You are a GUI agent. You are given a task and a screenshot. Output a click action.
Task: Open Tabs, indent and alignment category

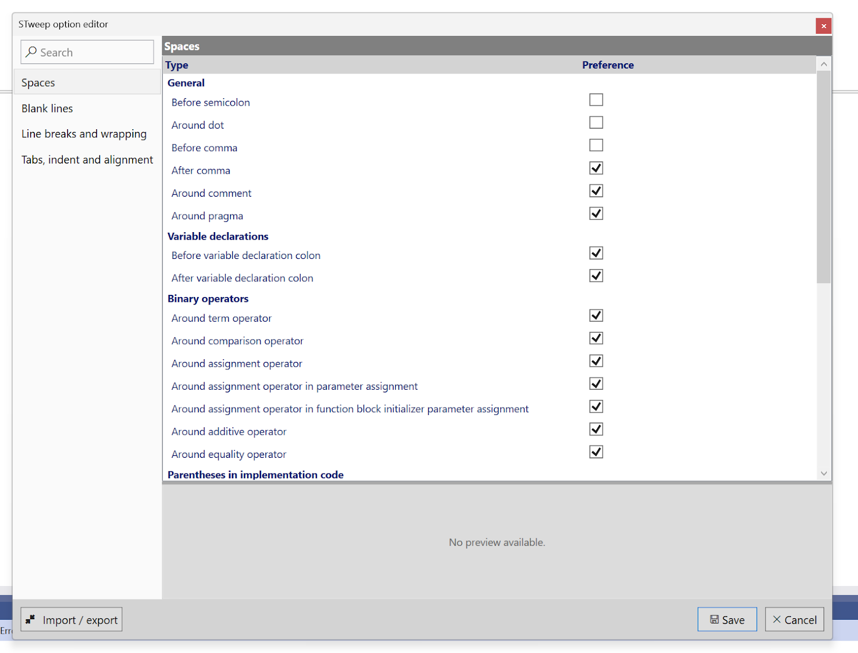[x=87, y=159]
